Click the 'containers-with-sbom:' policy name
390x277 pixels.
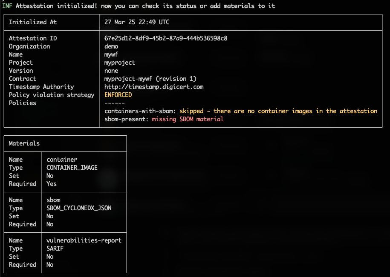click(x=140, y=111)
